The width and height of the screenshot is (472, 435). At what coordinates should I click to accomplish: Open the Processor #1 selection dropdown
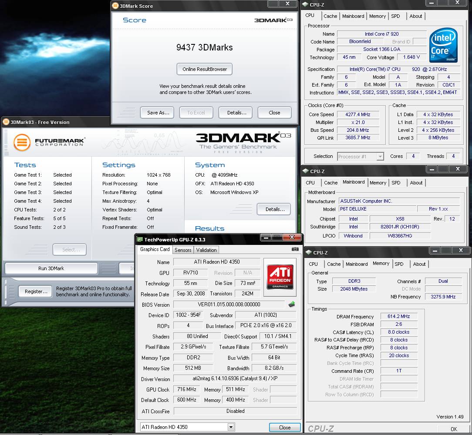point(380,157)
